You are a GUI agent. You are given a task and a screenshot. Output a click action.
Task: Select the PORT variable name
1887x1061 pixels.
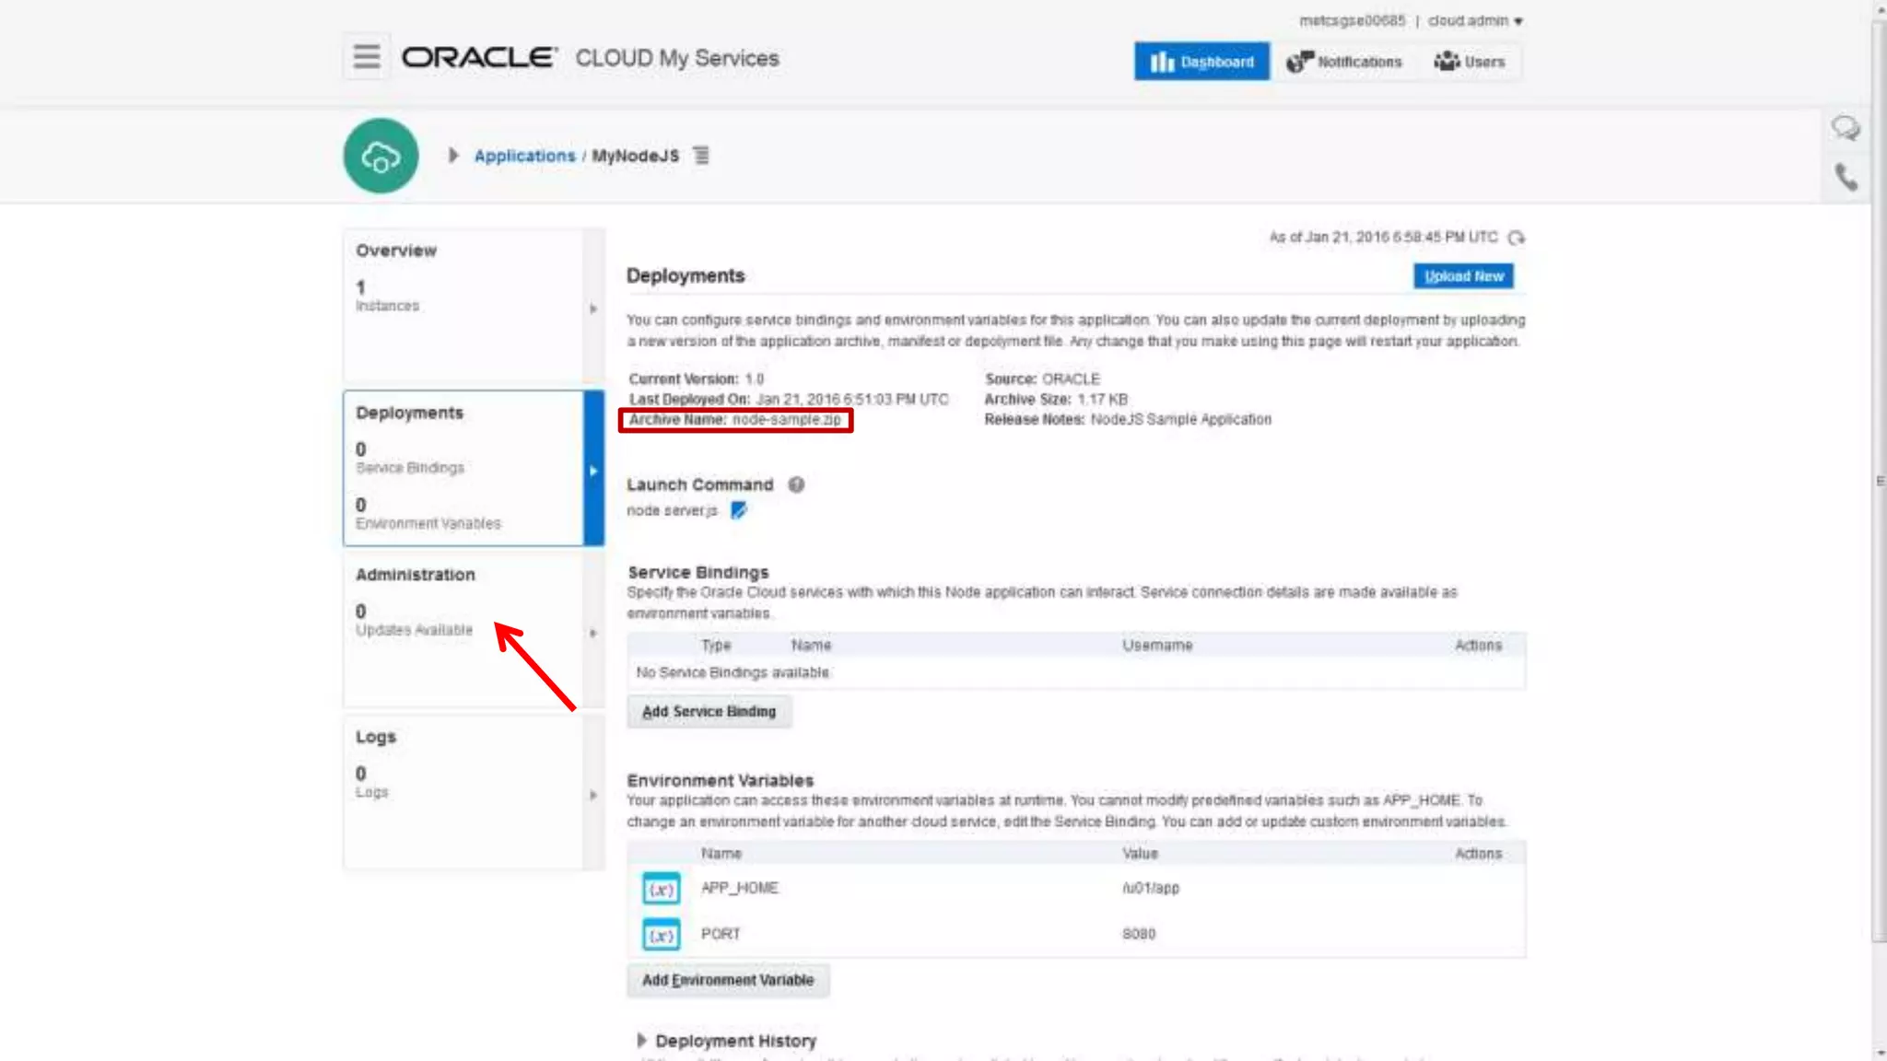(x=721, y=934)
